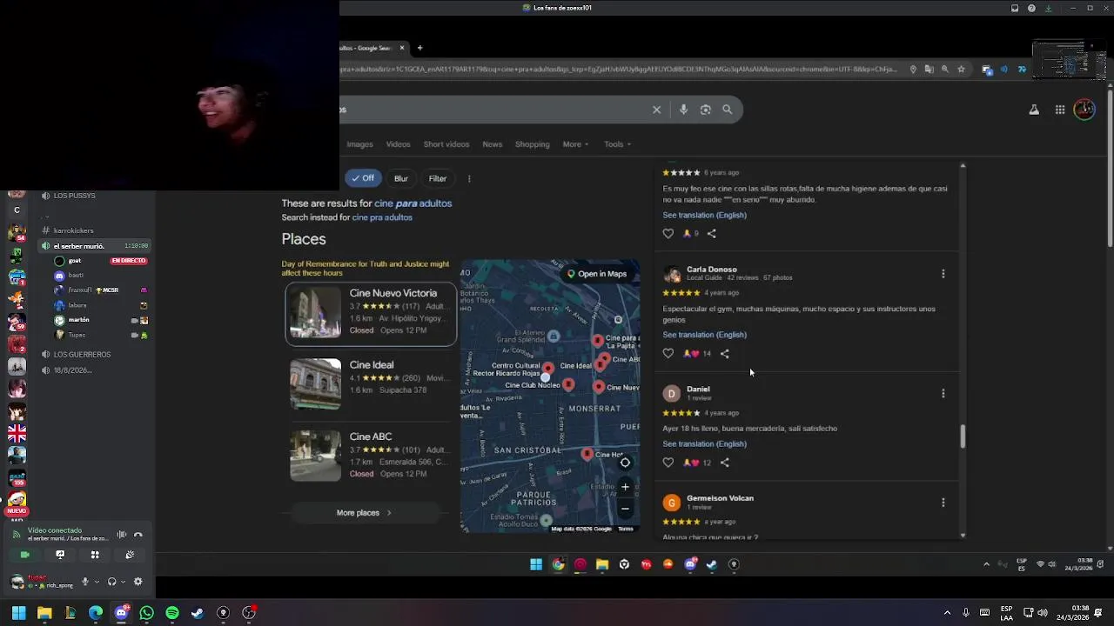Click reviews panel scrollbar thumb

[963, 437]
